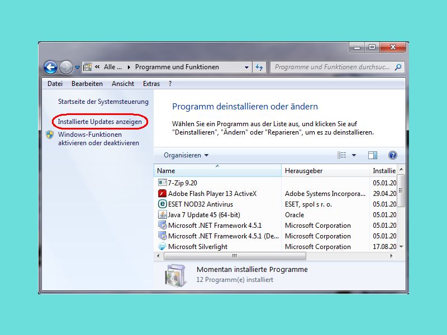Viewport: 447px width, 335px height.
Task: Open the view options dropdown arrow
Action: tap(354, 155)
